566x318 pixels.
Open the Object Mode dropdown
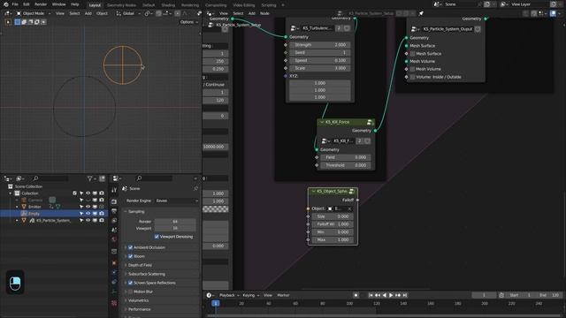tap(34, 13)
